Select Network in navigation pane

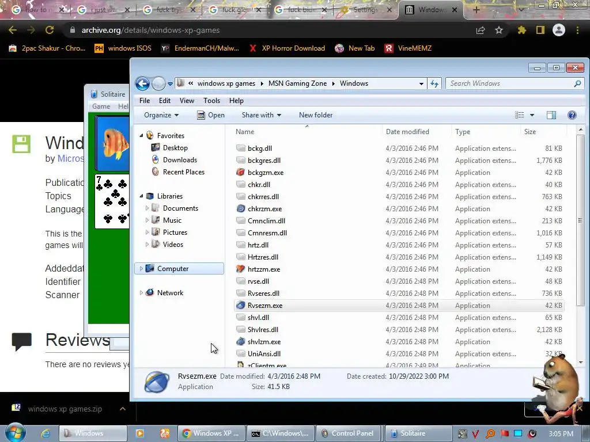coord(170,293)
